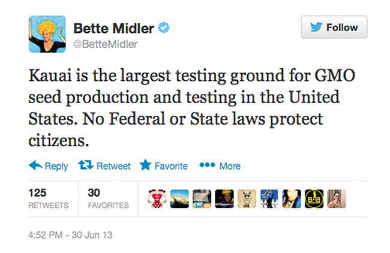Open the @BetteMidler handle link
390x253 pixels.
105,44
